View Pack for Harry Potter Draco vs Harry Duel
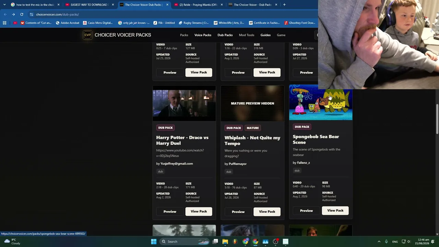The width and height of the screenshot is (439, 247). click(x=199, y=211)
